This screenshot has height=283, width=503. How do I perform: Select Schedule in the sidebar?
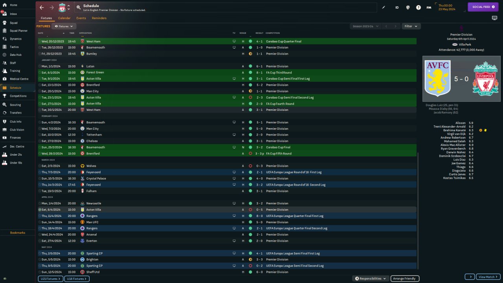coord(17,88)
